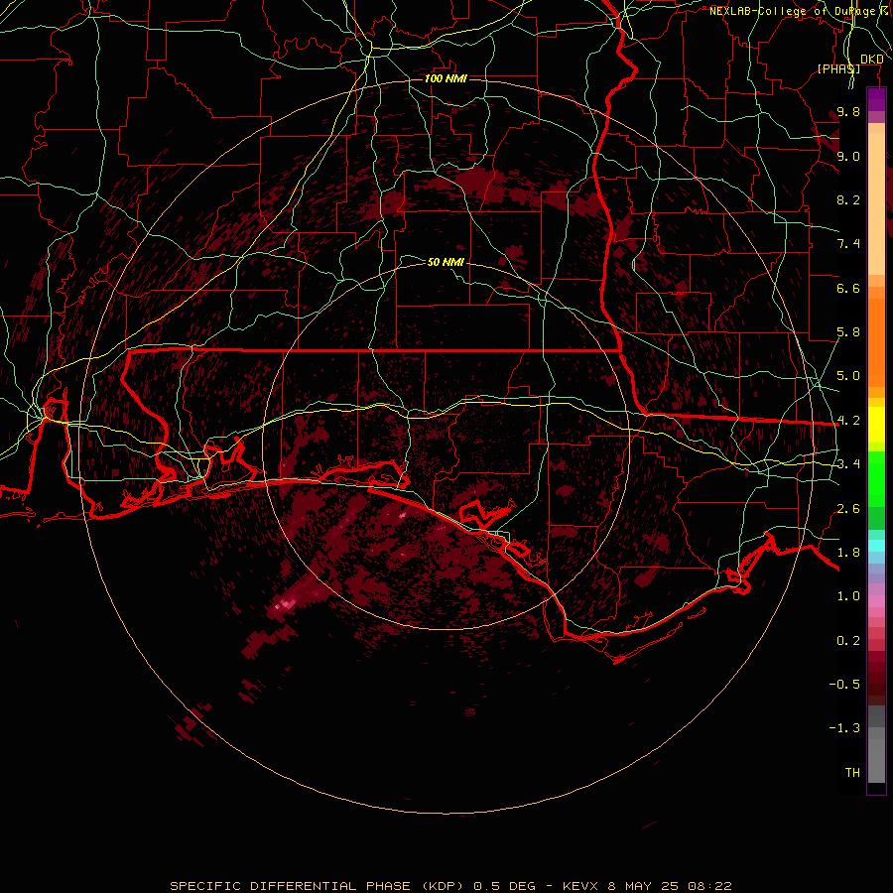
Task: Click the 5.8 value on color scale
Action: click(x=848, y=332)
